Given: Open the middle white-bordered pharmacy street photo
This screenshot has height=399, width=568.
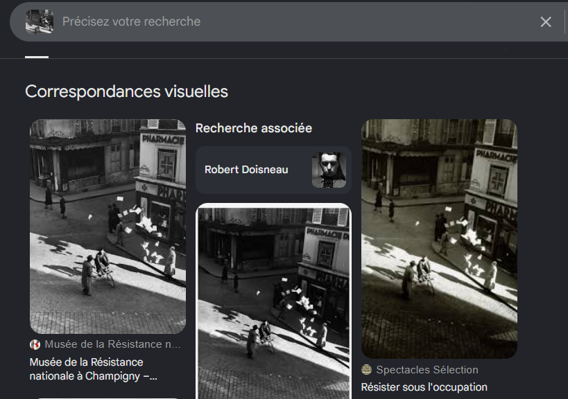Looking at the screenshot, I should 273,301.
